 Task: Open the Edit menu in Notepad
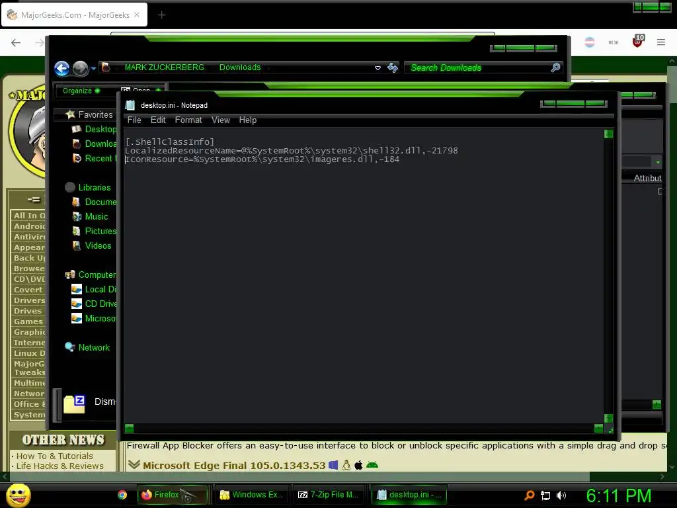(x=158, y=120)
